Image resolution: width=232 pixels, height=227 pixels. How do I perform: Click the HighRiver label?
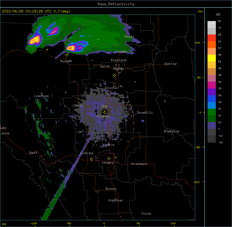[x=116, y=200]
